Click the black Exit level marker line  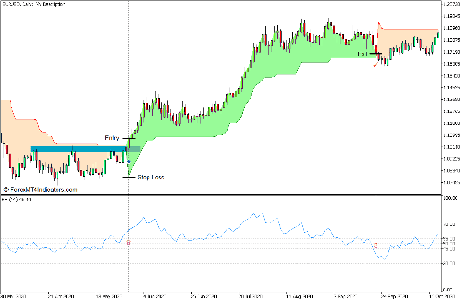(x=376, y=54)
